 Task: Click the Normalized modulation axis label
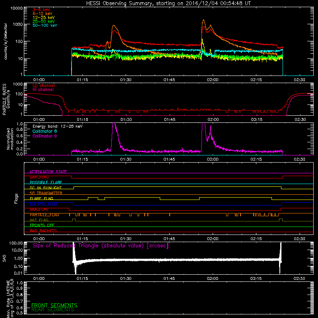pos(10,139)
